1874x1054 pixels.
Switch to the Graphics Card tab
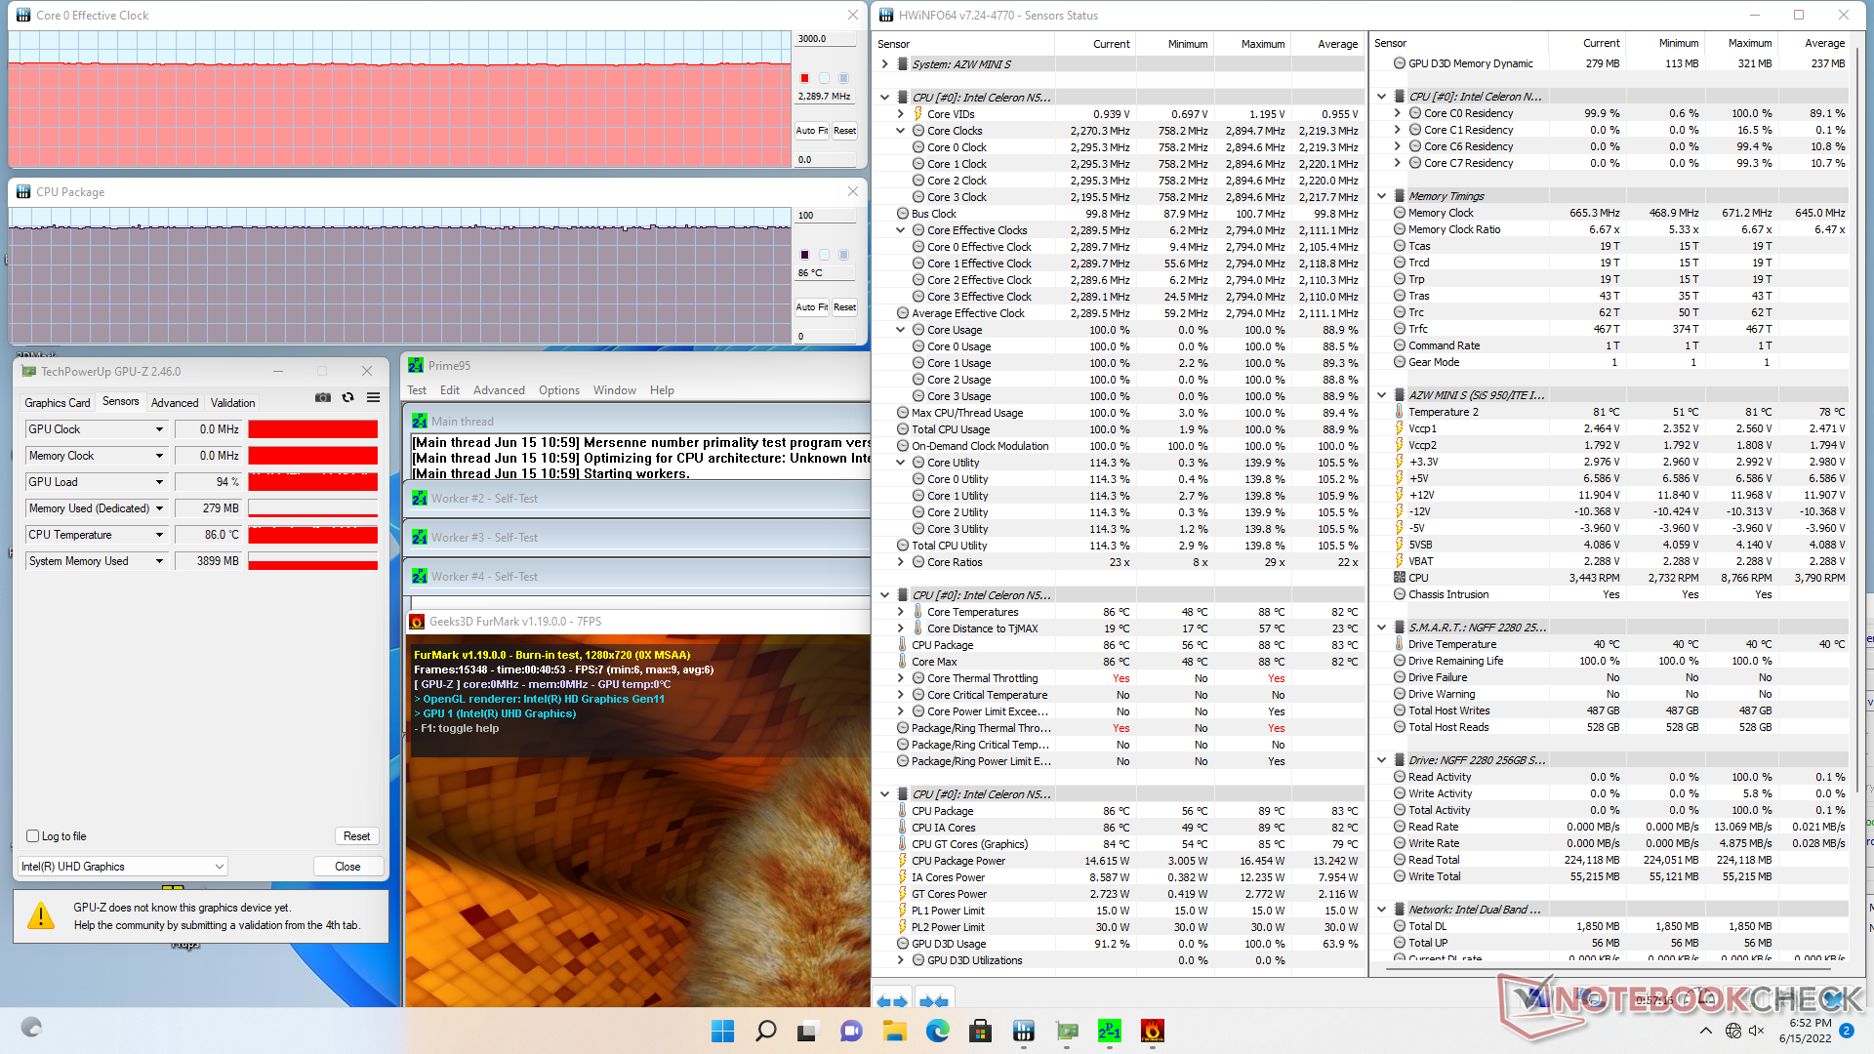pyautogui.click(x=58, y=402)
